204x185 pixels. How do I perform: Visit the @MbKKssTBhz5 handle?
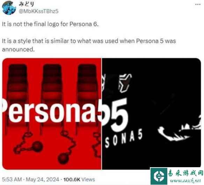click(39, 11)
